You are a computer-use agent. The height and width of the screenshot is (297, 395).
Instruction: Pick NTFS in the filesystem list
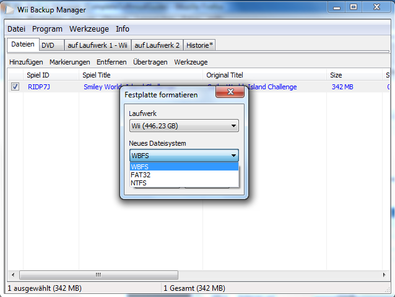tap(184, 183)
